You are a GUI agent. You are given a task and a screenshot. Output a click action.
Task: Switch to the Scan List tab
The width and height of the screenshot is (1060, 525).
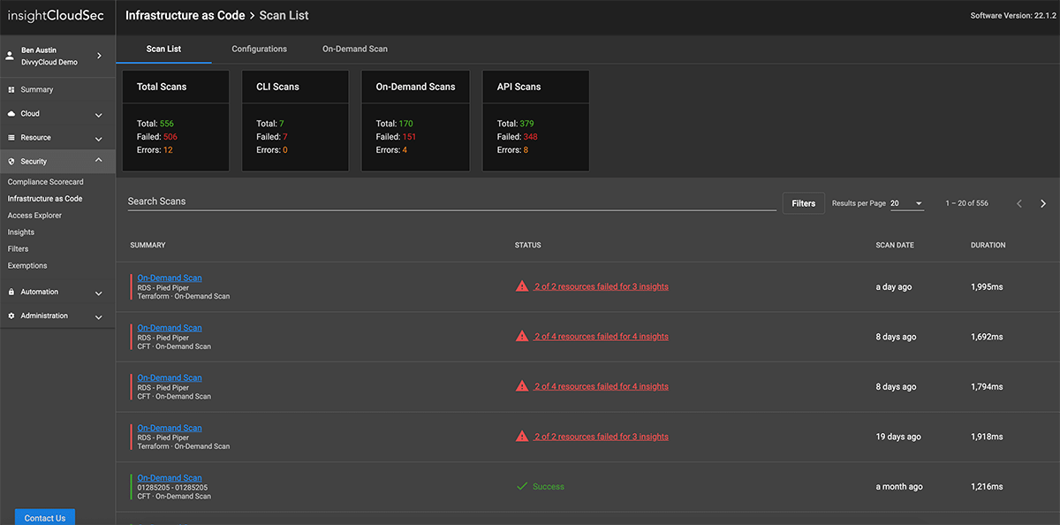(x=163, y=49)
